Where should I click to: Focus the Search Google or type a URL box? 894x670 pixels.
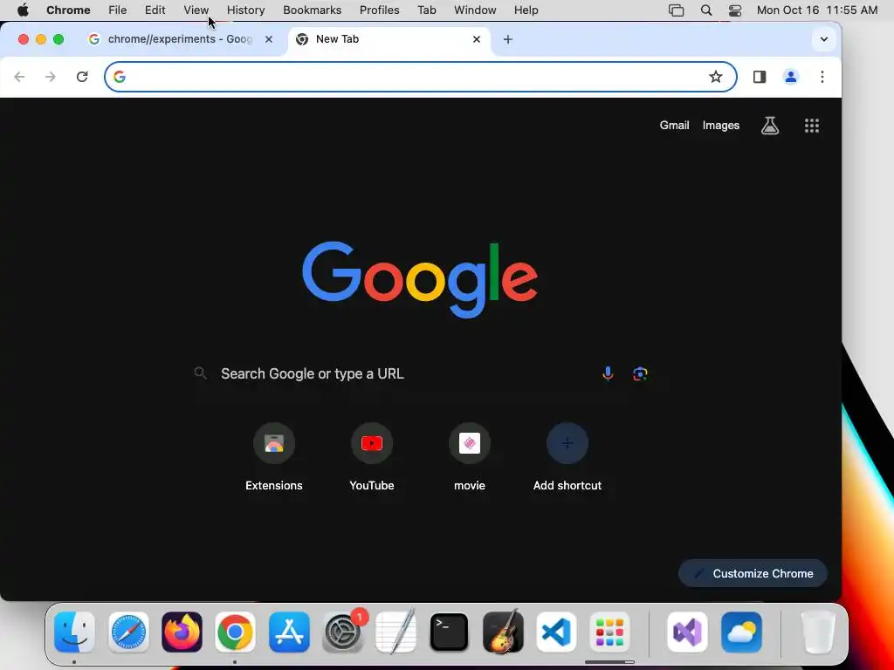tap(422, 373)
